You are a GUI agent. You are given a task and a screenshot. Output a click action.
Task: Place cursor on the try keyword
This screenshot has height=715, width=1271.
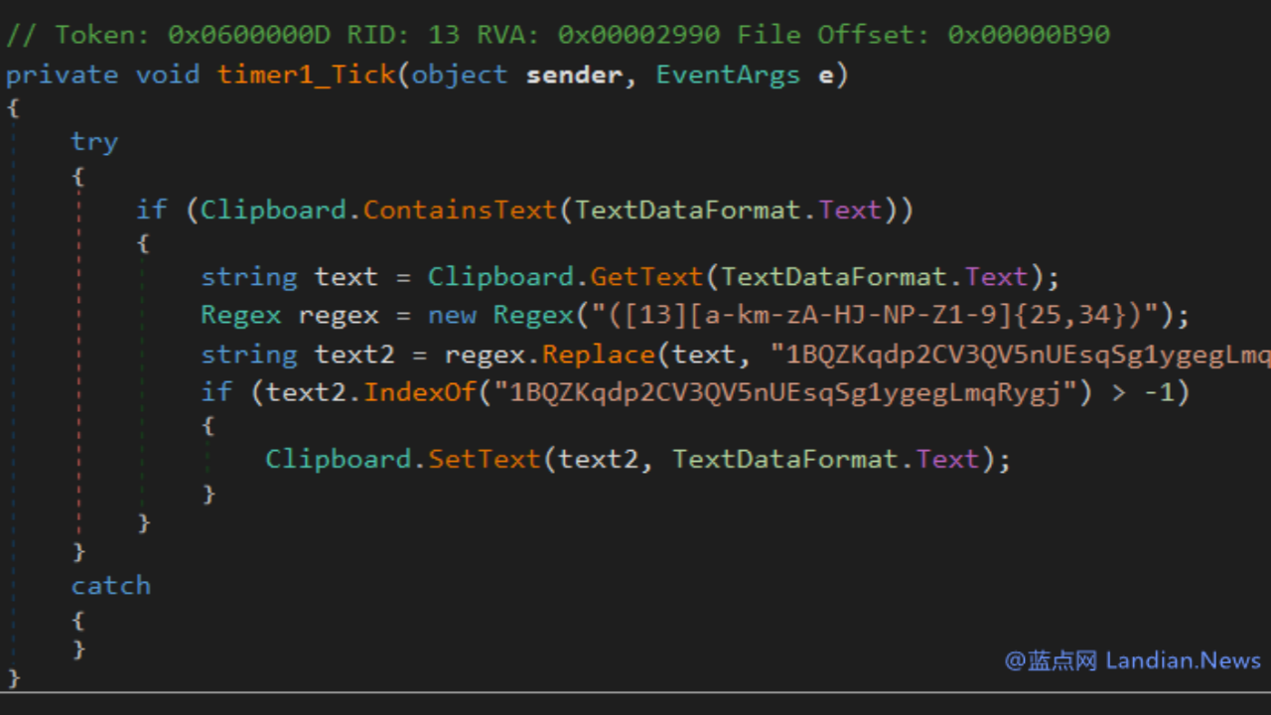tap(94, 142)
